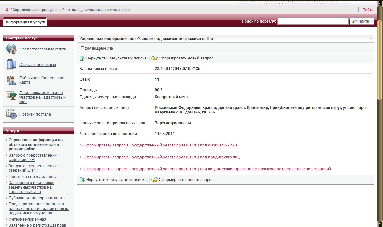Collapse the Справочная информация panel arrow

(370, 38)
